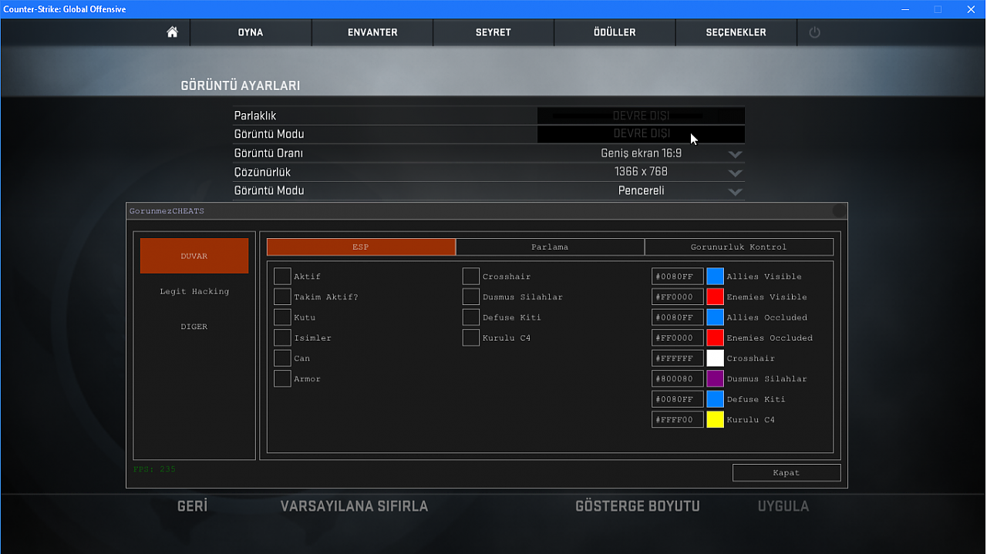987x554 pixels.
Task: Apply settings with UYGULA
Action: pos(783,506)
